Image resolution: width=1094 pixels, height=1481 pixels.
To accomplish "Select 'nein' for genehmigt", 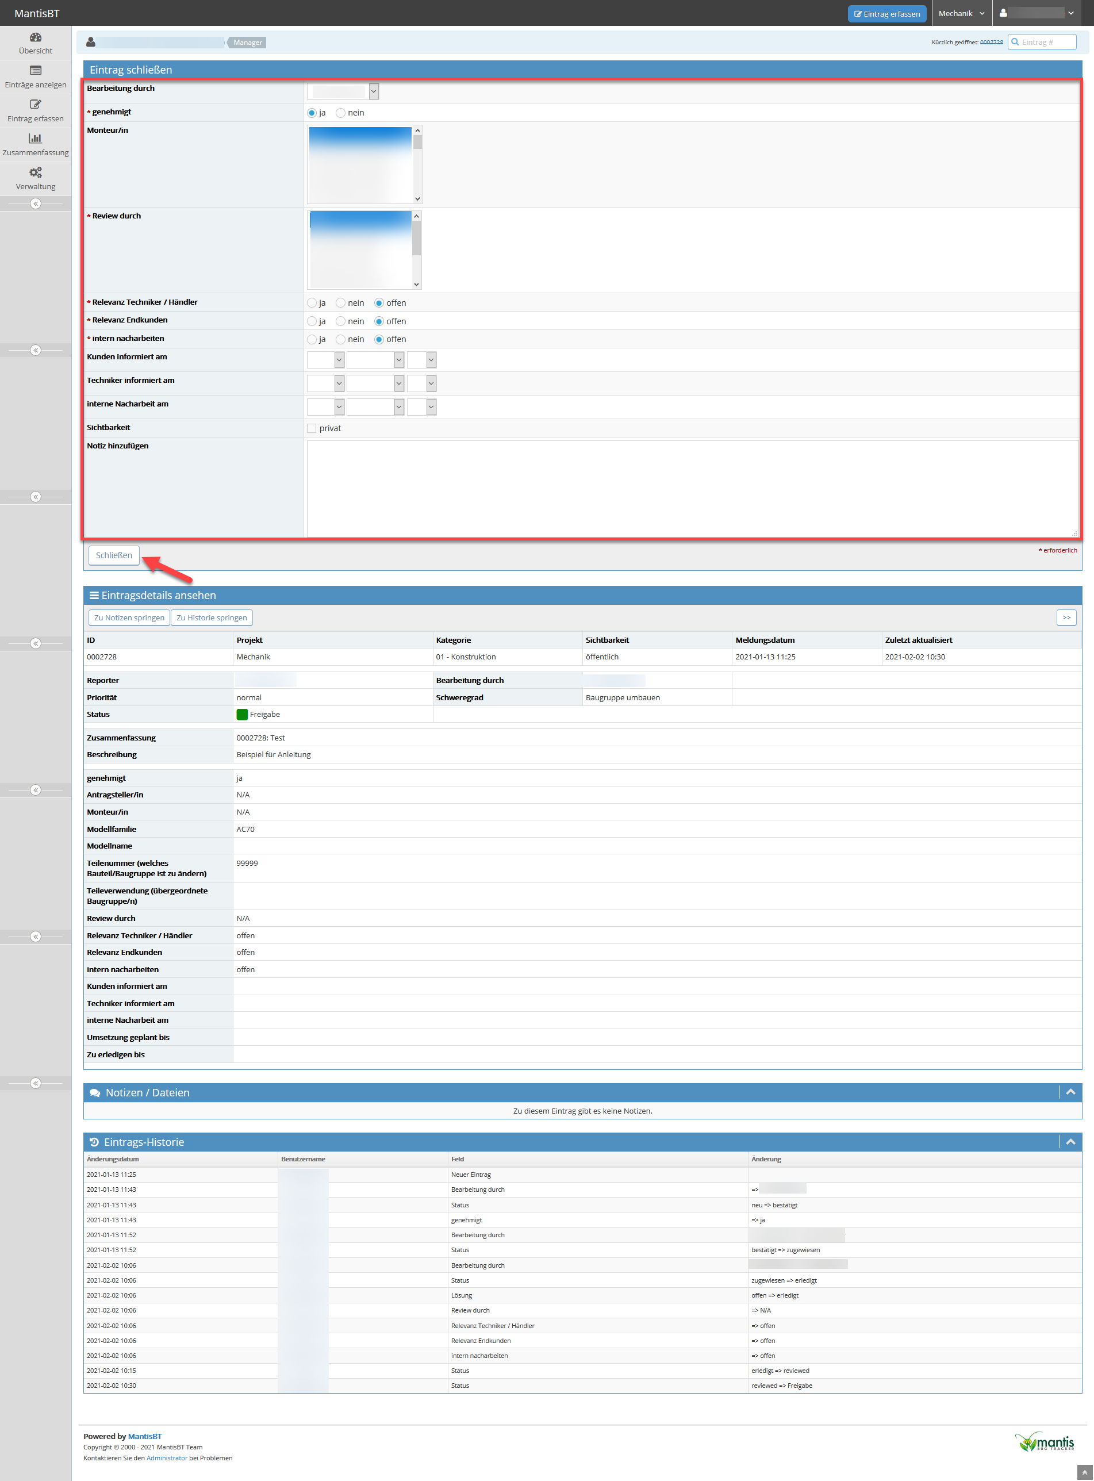I will click(340, 113).
